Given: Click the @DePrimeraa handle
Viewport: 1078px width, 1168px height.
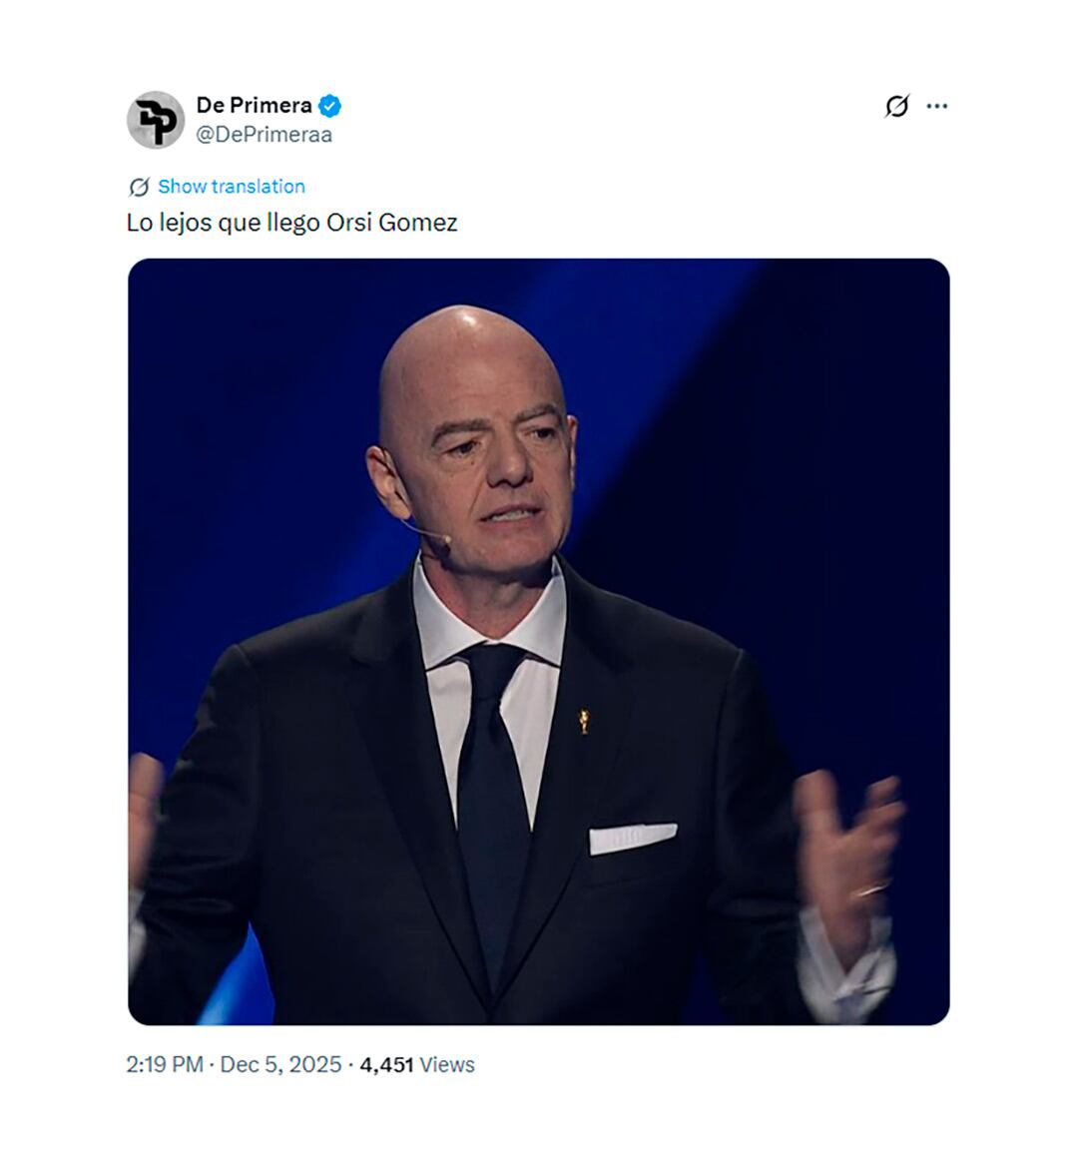Looking at the screenshot, I should (264, 135).
